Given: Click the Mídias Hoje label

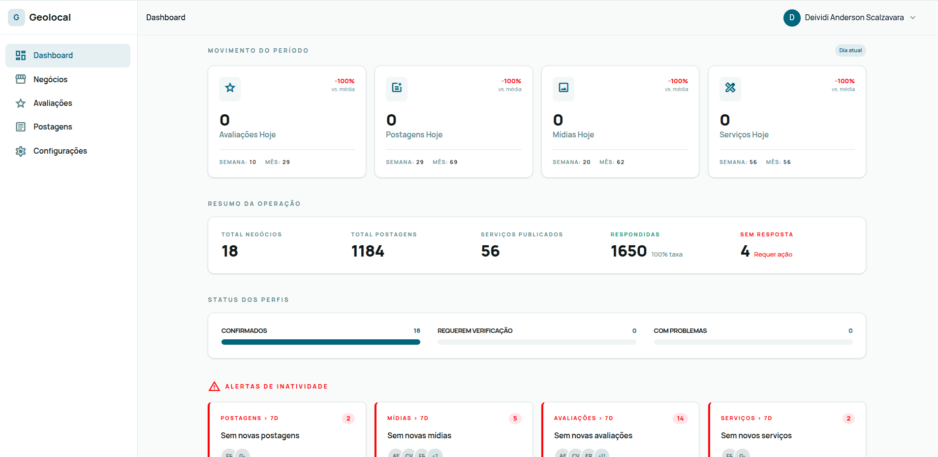Looking at the screenshot, I should 573,135.
